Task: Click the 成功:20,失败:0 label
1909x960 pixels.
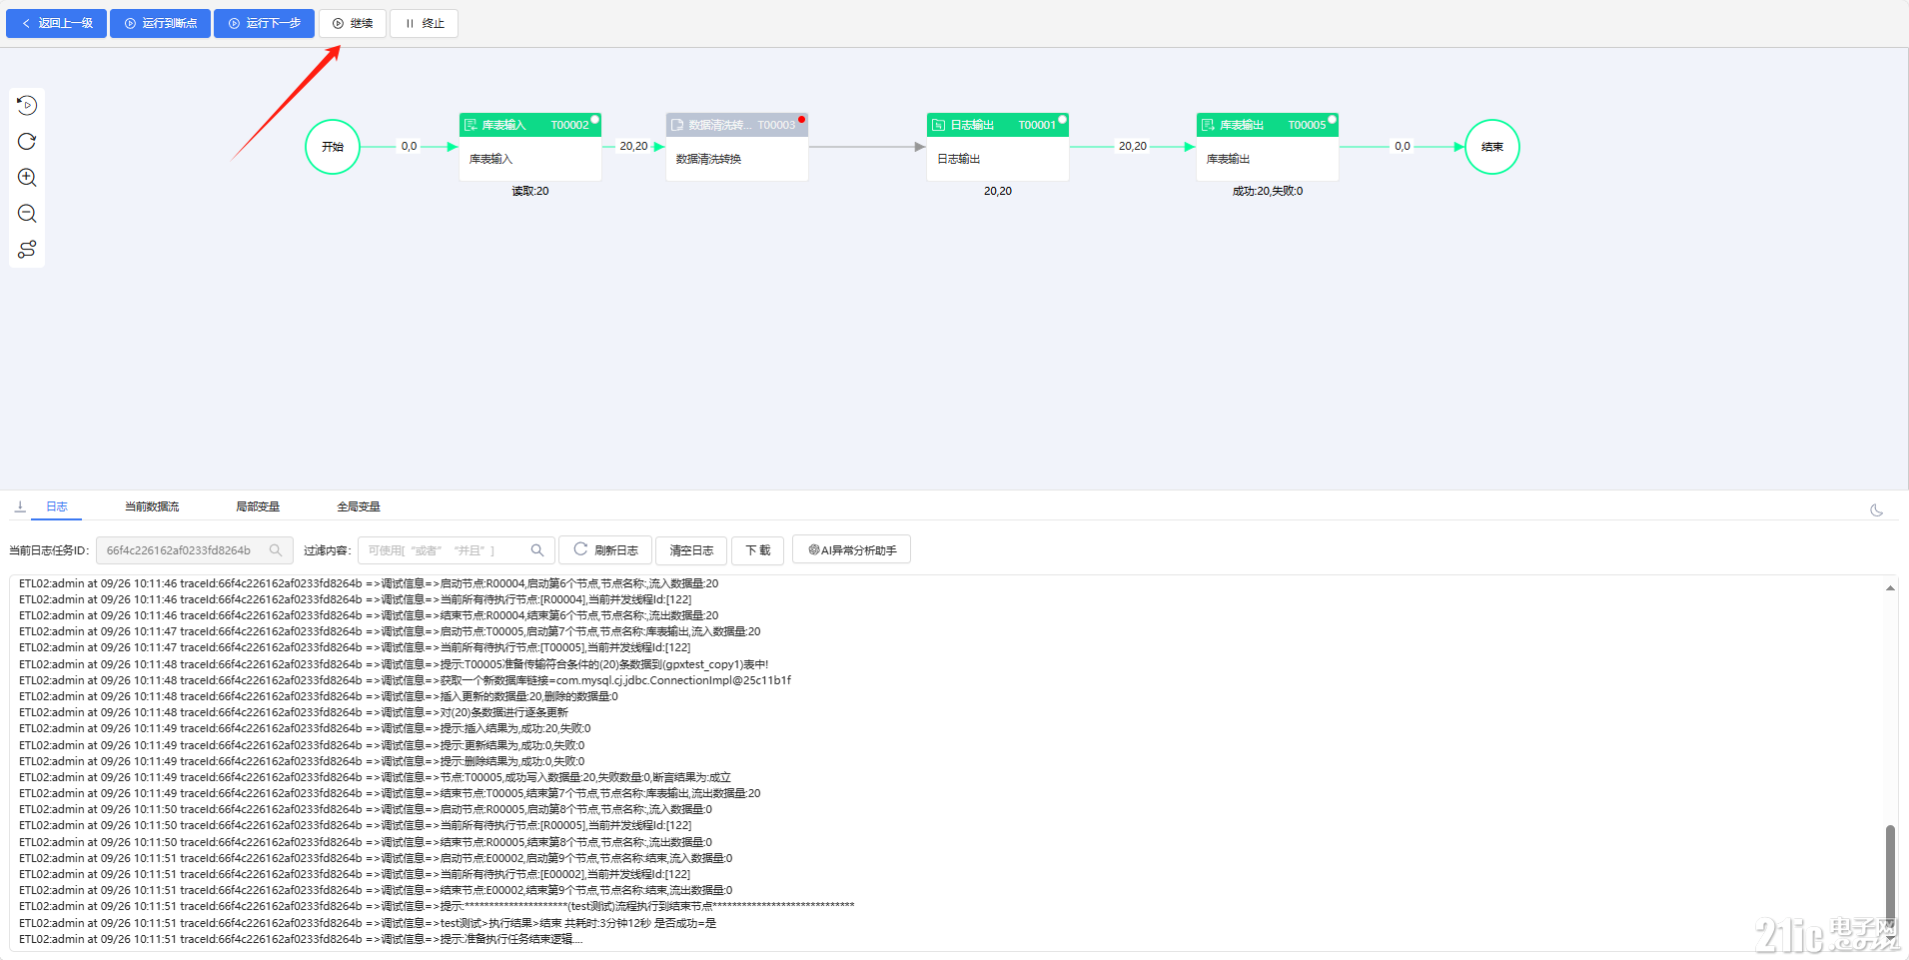Action: (1268, 191)
